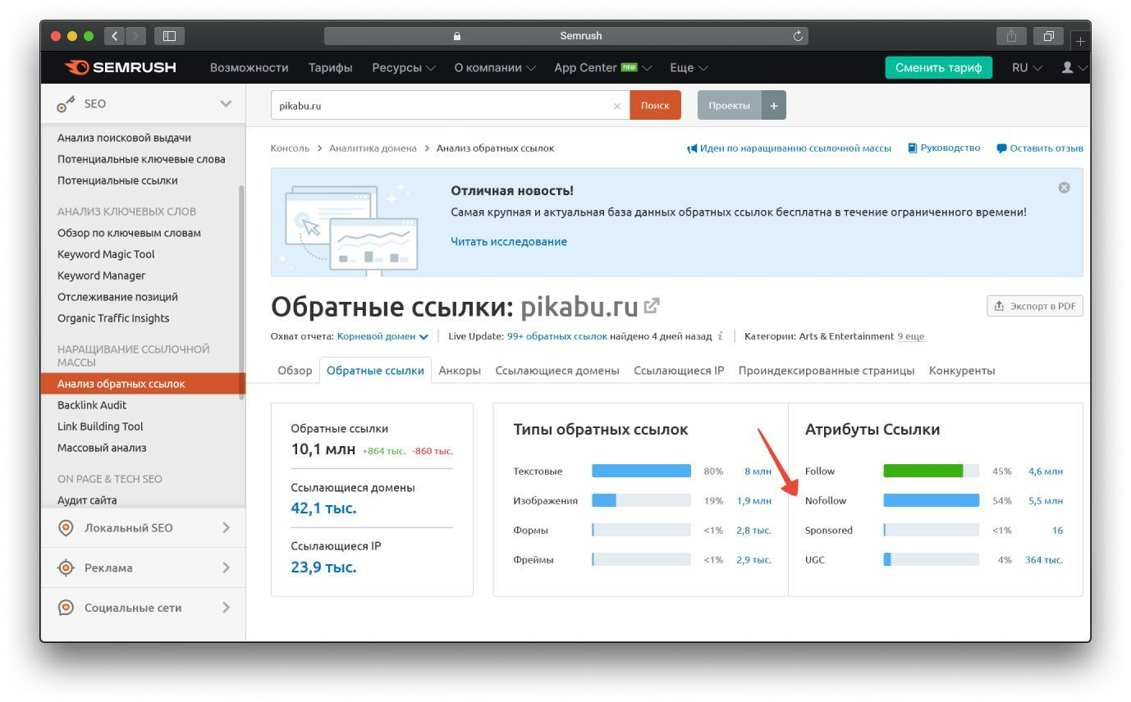Open Читать исследование link
1131x702 pixels.
coord(509,241)
